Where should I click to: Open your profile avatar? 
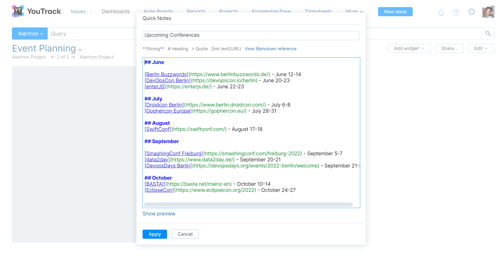pyautogui.click(x=488, y=12)
